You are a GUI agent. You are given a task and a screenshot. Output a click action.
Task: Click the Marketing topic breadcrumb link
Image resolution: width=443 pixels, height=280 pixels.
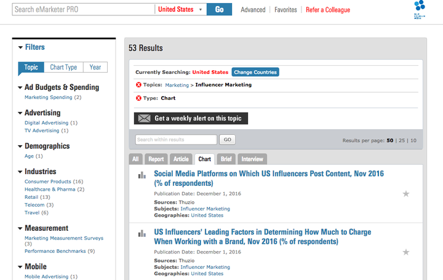[177, 85]
